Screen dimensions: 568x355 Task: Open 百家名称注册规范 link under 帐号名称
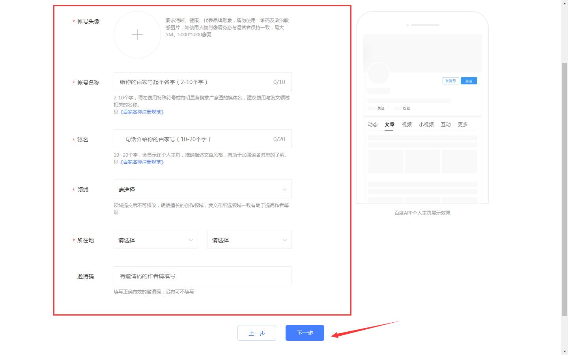click(x=142, y=112)
